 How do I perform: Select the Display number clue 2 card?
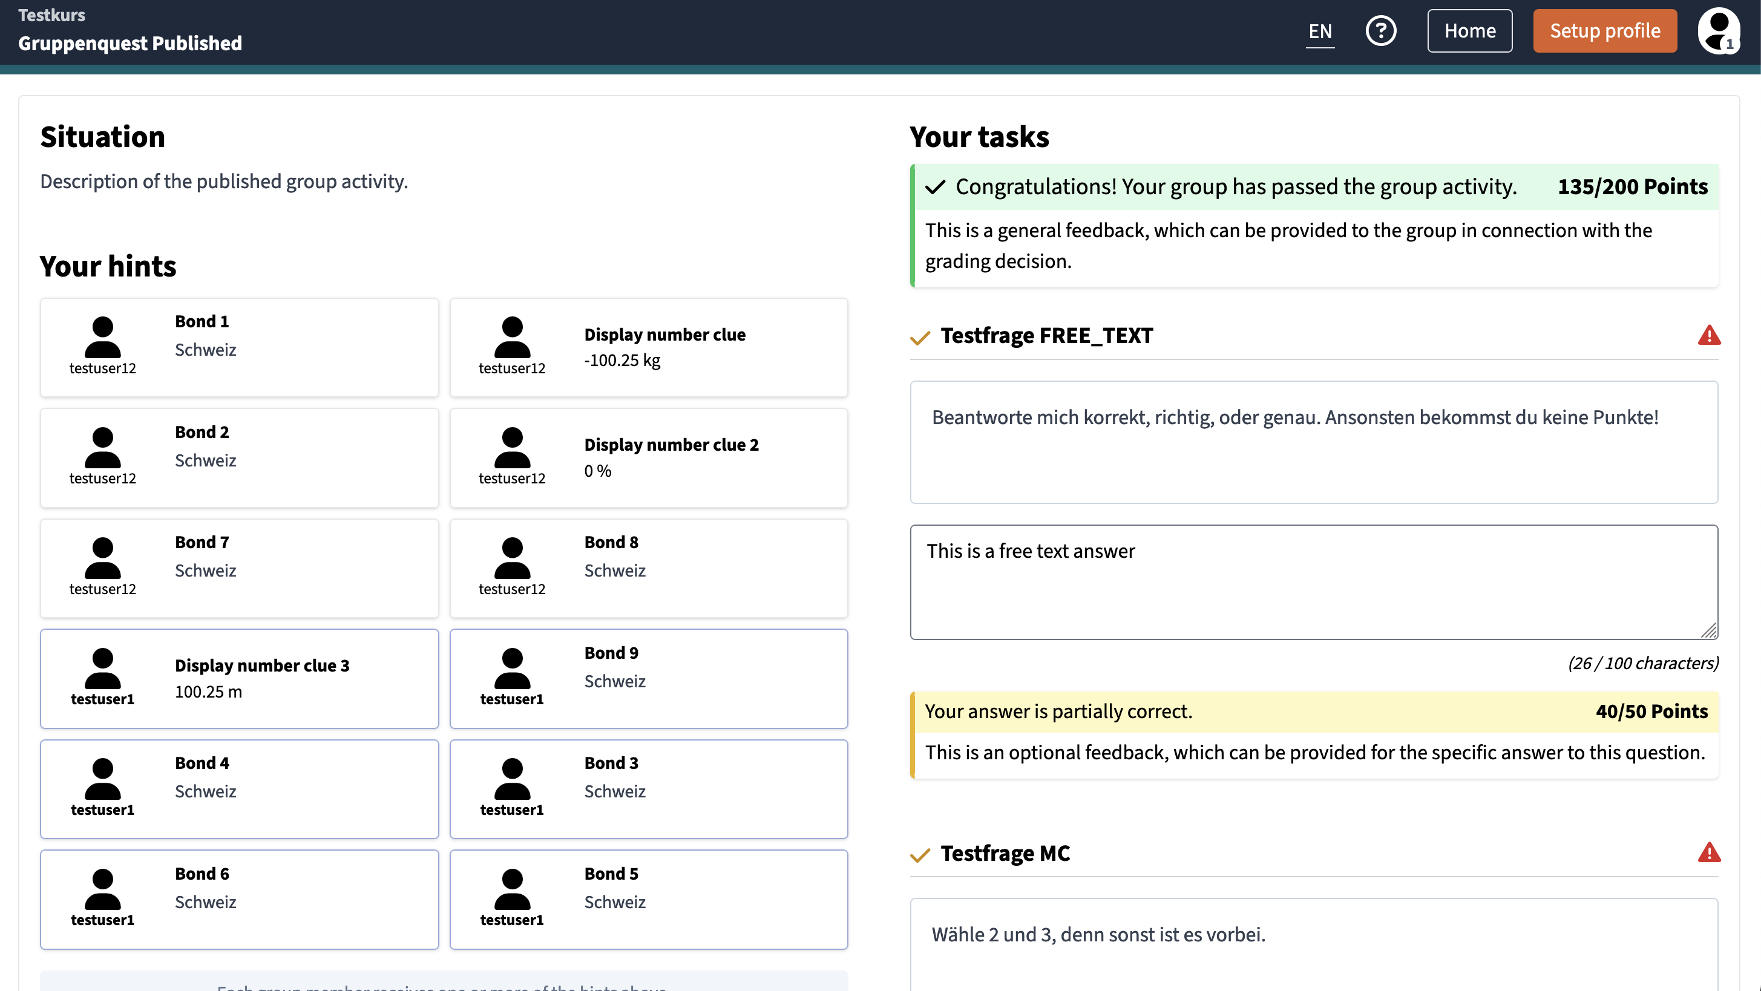(x=649, y=457)
